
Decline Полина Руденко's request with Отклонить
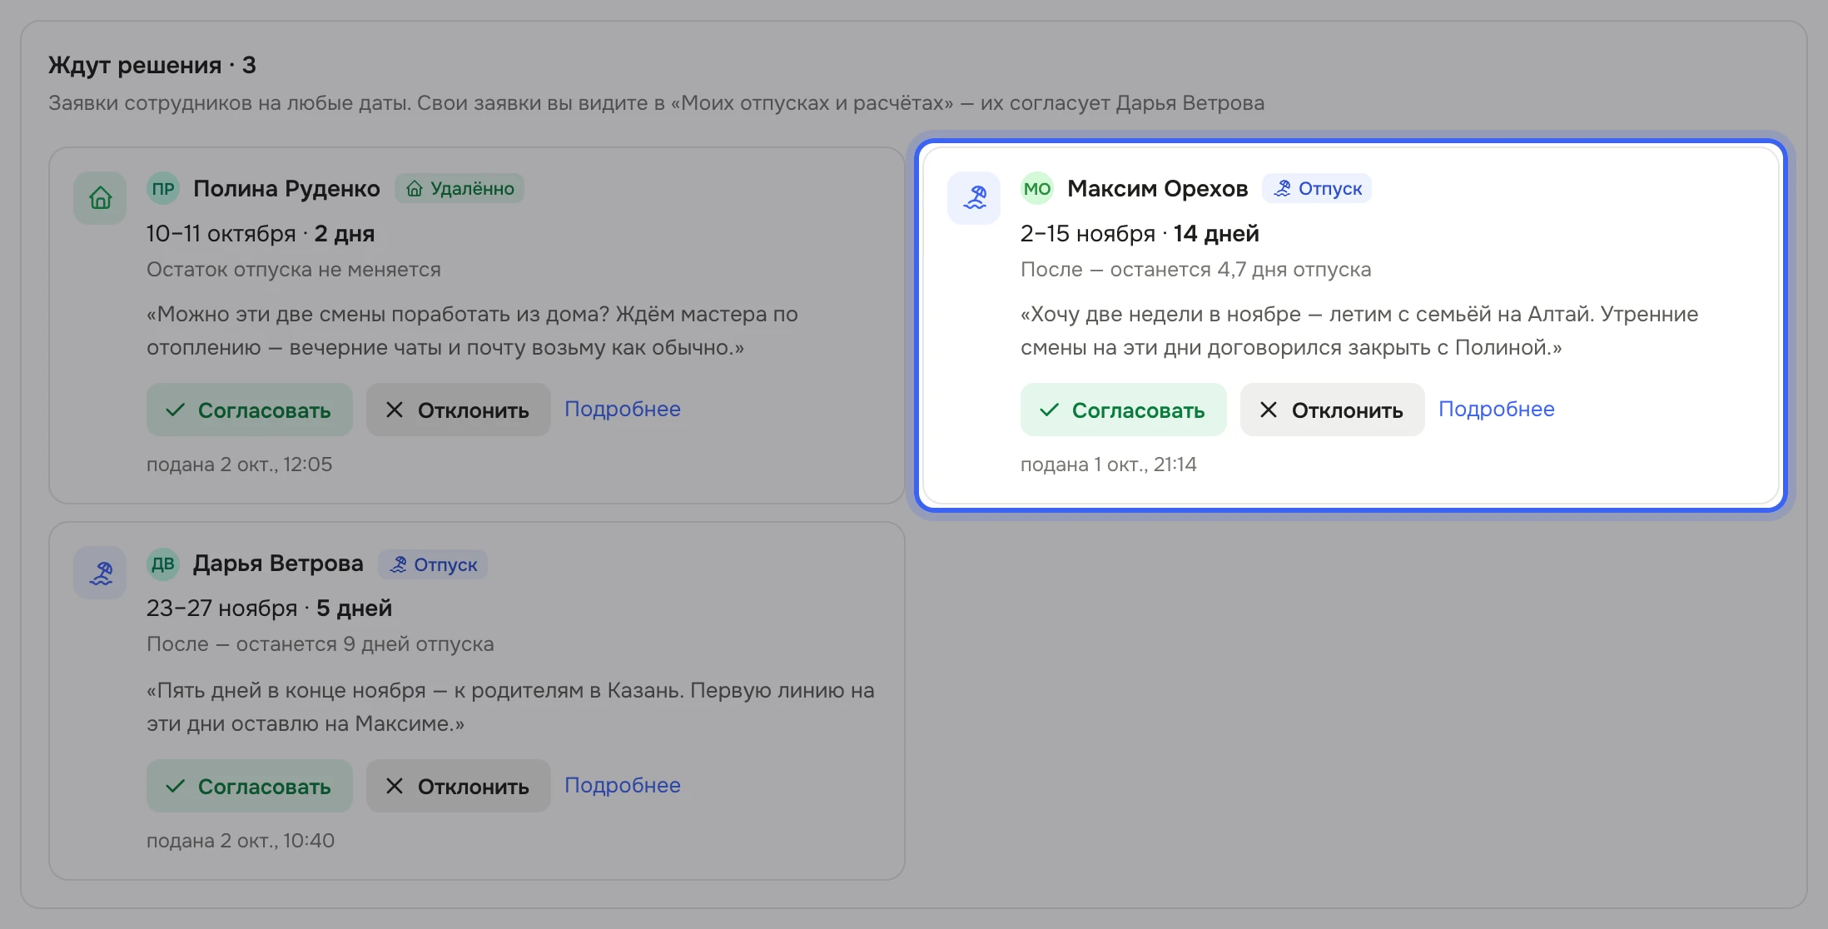coord(459,410)
